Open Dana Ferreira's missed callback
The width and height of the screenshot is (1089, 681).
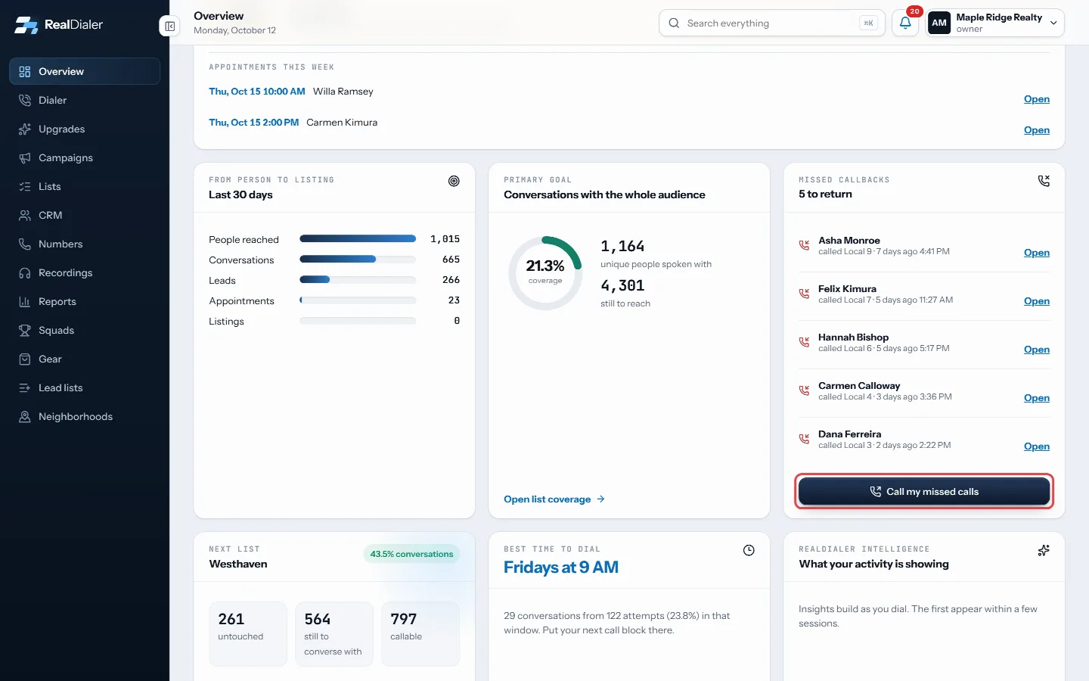pos(1037,446)
